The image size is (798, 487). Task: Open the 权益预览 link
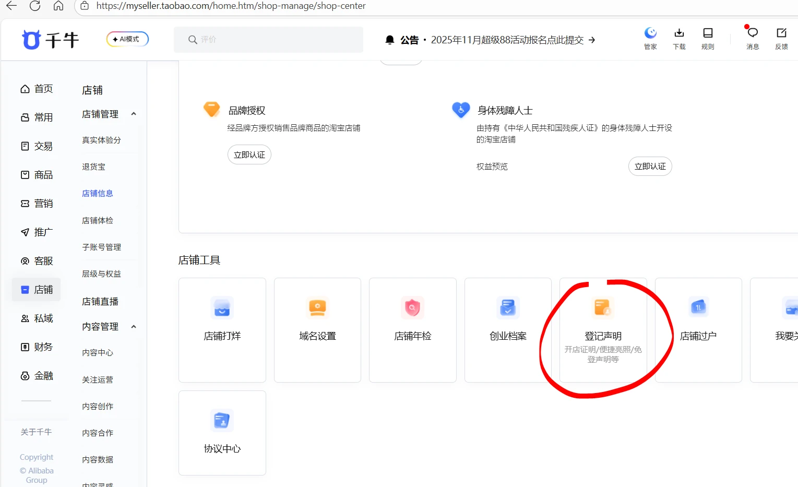(x=492, y=167)
